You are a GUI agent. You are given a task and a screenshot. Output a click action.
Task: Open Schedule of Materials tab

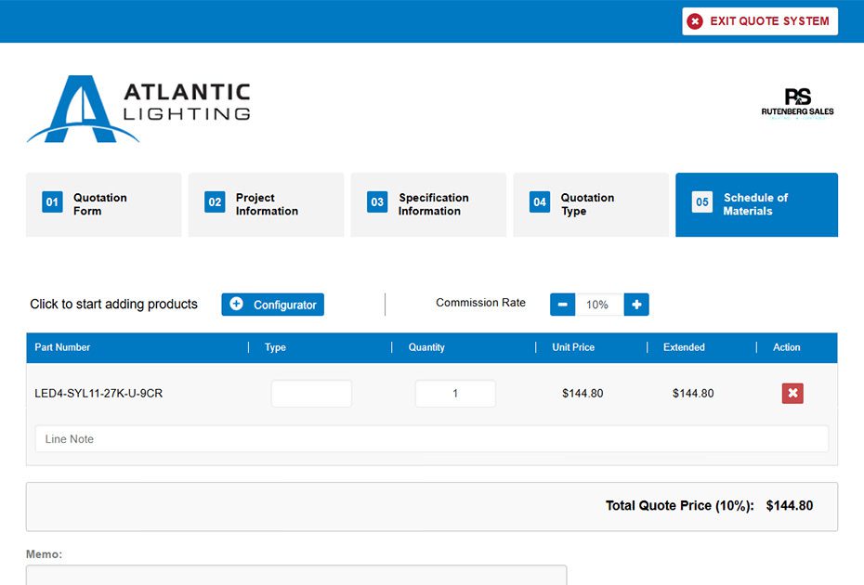tap(756, 204)
